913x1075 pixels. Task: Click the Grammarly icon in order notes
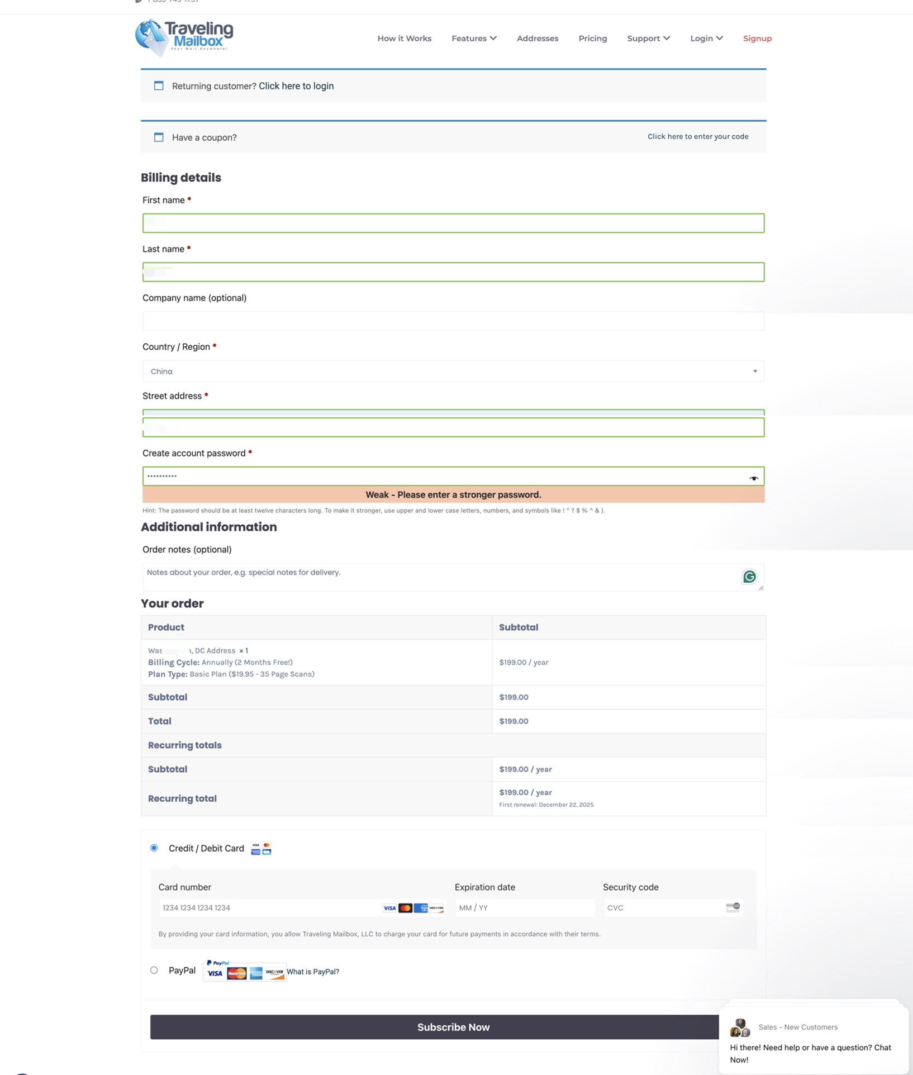coord(749,576)
